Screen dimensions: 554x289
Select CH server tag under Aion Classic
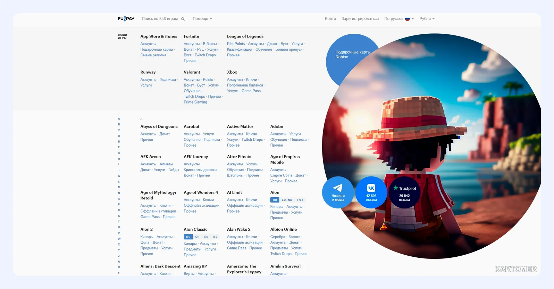click(x=197, y=237)
